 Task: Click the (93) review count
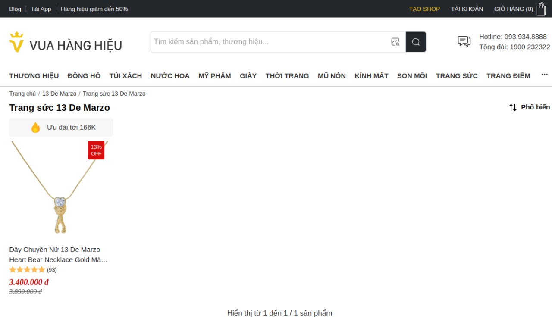pyautogui.click(x=52, y=270)
